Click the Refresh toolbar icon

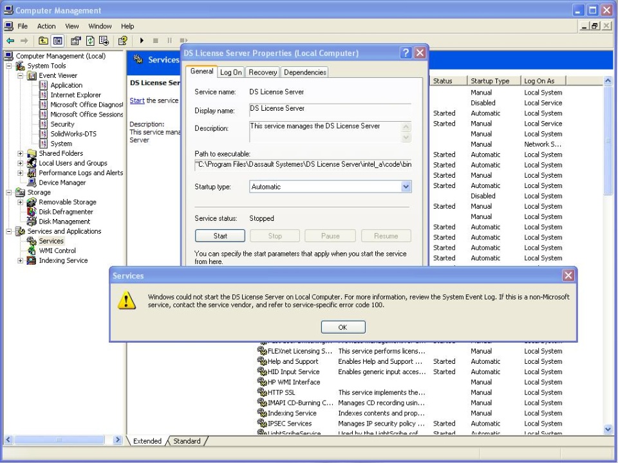tap(90, 41)
